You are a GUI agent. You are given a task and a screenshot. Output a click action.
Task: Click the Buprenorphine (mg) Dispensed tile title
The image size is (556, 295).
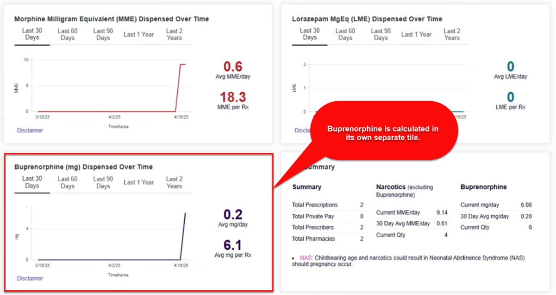coord(83,167)
